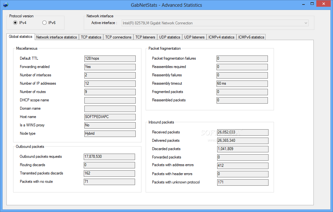Click Packets with unknown protocol field 171
333x212 pixels.
(x=243, y=182)
